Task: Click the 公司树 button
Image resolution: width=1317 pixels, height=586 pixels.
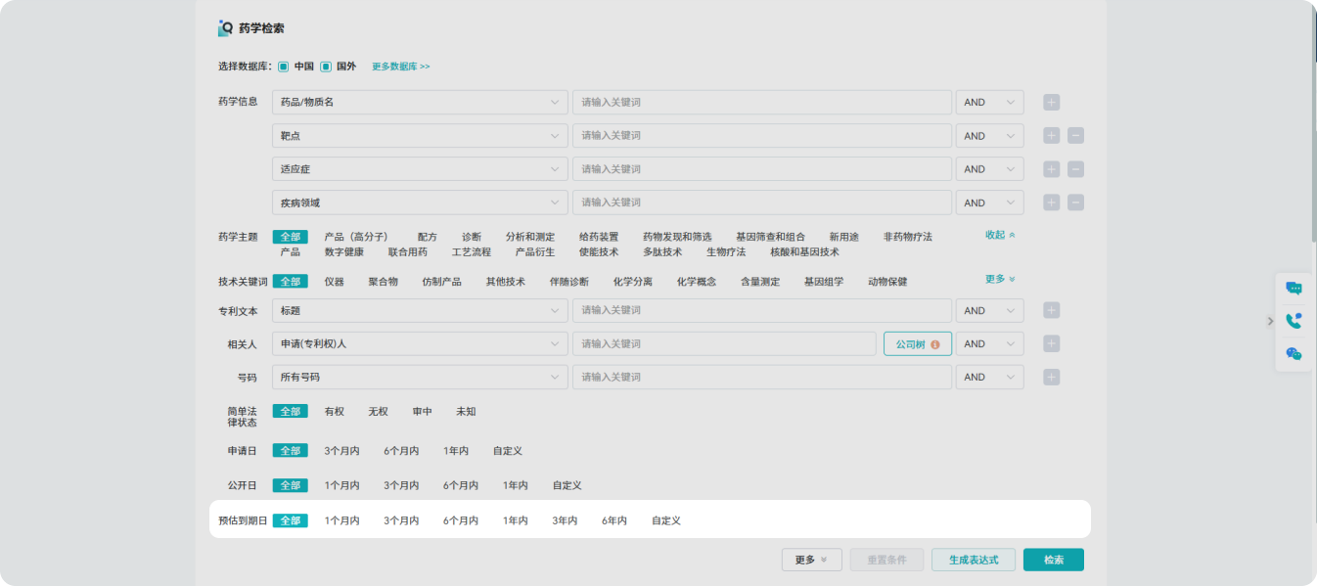Action: click(918, 344)
